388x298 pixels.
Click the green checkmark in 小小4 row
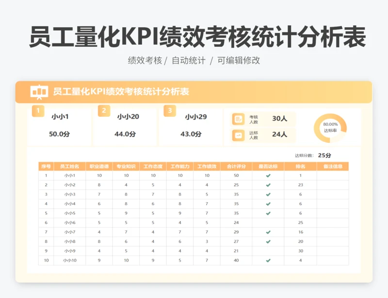(268, 204)
